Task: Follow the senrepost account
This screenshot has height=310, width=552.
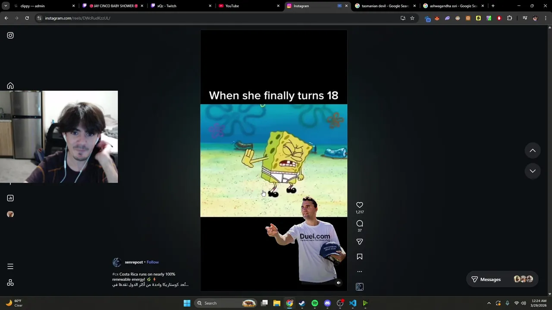Action: tap(153, 262)
